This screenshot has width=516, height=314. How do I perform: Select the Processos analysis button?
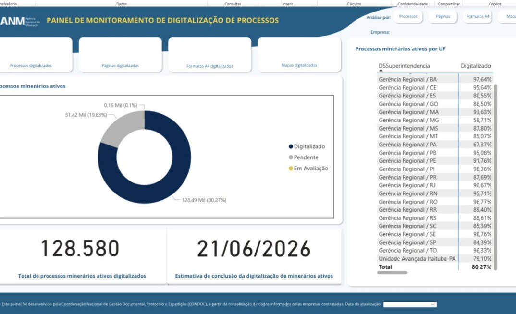(x=408, y=16)
